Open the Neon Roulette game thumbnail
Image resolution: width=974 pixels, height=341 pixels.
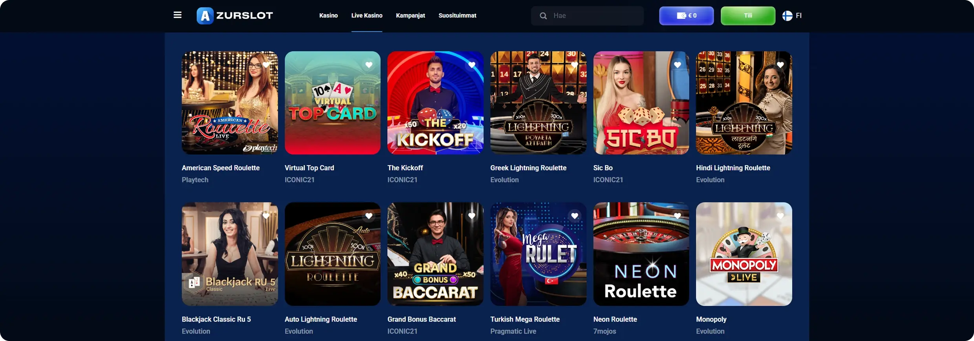click(641, 254)
